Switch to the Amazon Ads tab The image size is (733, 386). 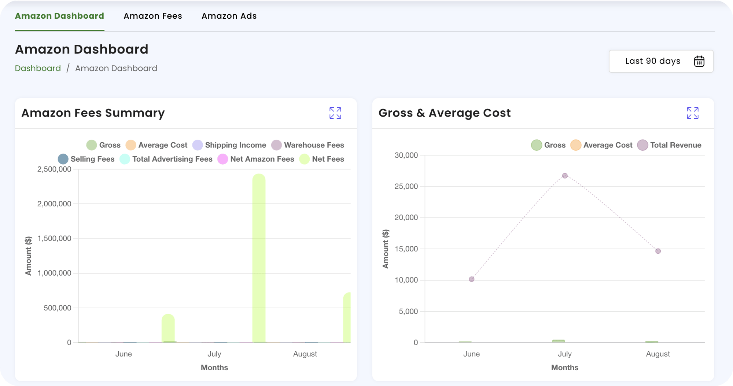point(229,16)
